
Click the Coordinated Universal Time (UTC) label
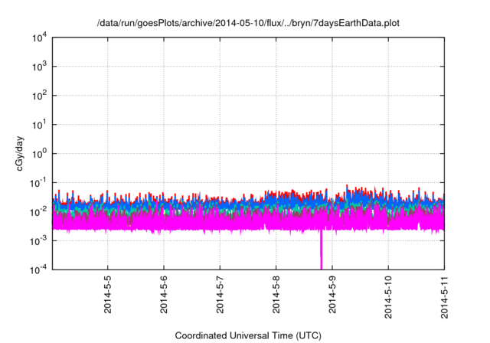(248, 335)
